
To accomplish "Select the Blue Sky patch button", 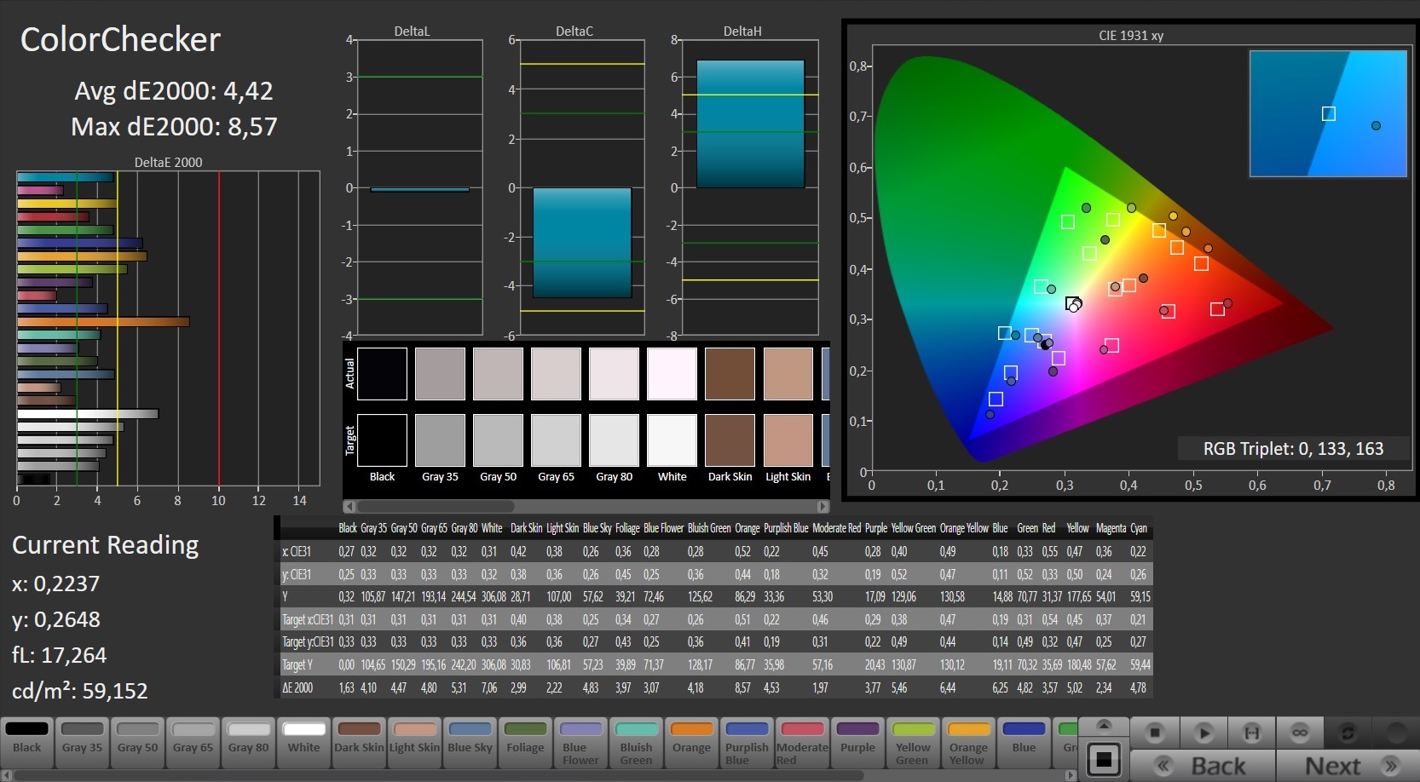I will (470, 739).
